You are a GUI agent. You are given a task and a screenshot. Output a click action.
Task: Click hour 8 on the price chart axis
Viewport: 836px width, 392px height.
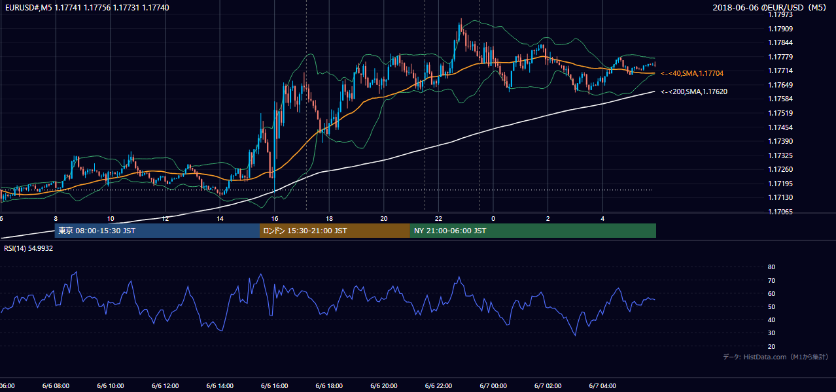(56, 219)
